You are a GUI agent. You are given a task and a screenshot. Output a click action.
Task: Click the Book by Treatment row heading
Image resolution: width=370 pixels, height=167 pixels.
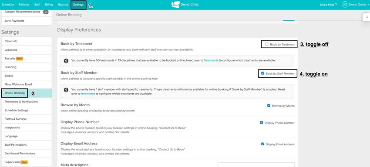(x=76, y=44)
